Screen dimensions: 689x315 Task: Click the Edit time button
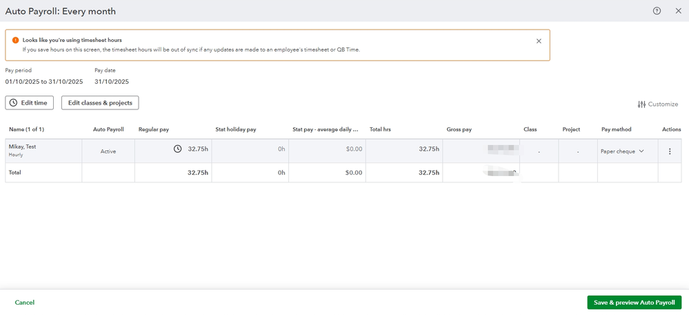click(29, 102)
